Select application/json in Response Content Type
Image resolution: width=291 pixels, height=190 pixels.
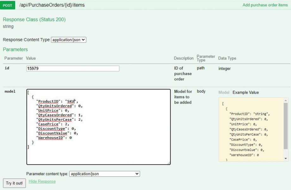point(68,40)
